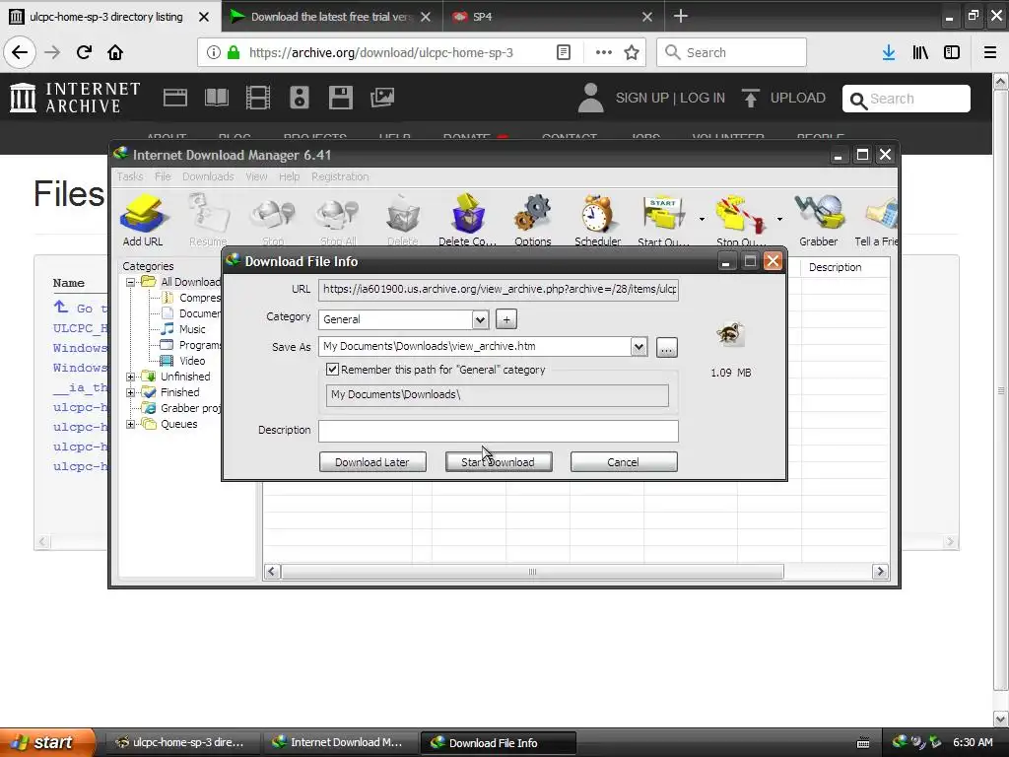Open the Help menu in IDM

point(289,176)
